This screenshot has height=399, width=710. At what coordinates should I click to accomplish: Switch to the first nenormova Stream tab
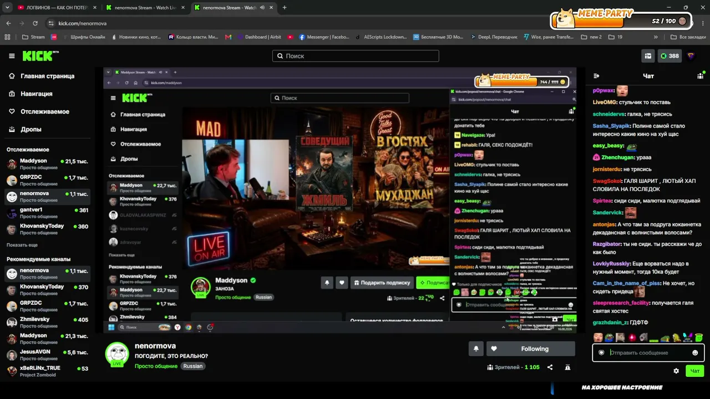(x=144, y=8)
